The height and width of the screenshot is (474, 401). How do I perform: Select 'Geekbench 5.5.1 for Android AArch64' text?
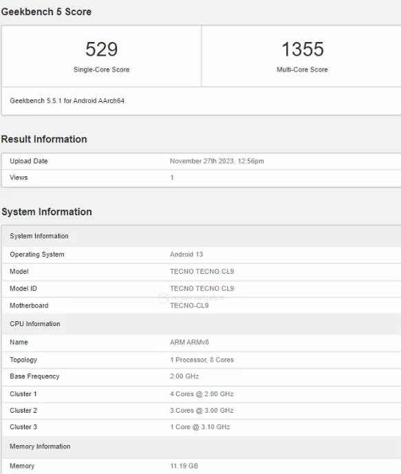point(67,100)
